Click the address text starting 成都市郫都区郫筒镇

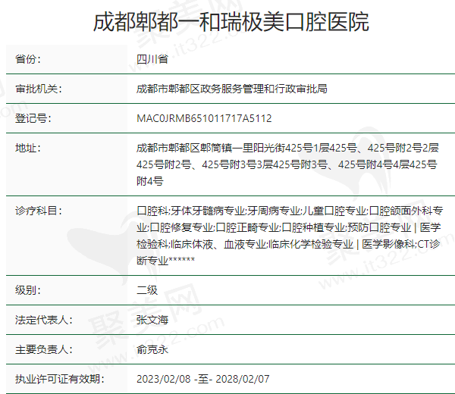287,164
